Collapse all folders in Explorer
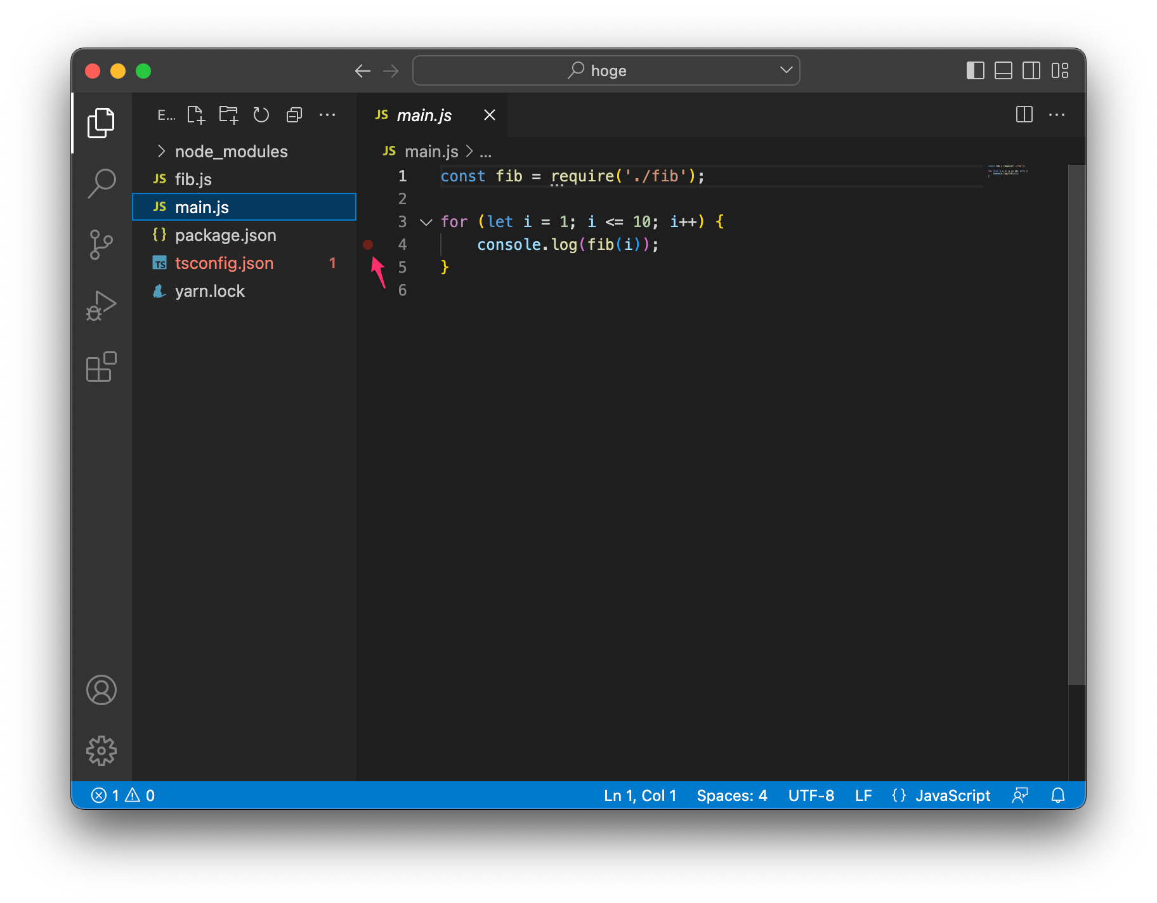The image size is (1157, 903). coord(294,115)
